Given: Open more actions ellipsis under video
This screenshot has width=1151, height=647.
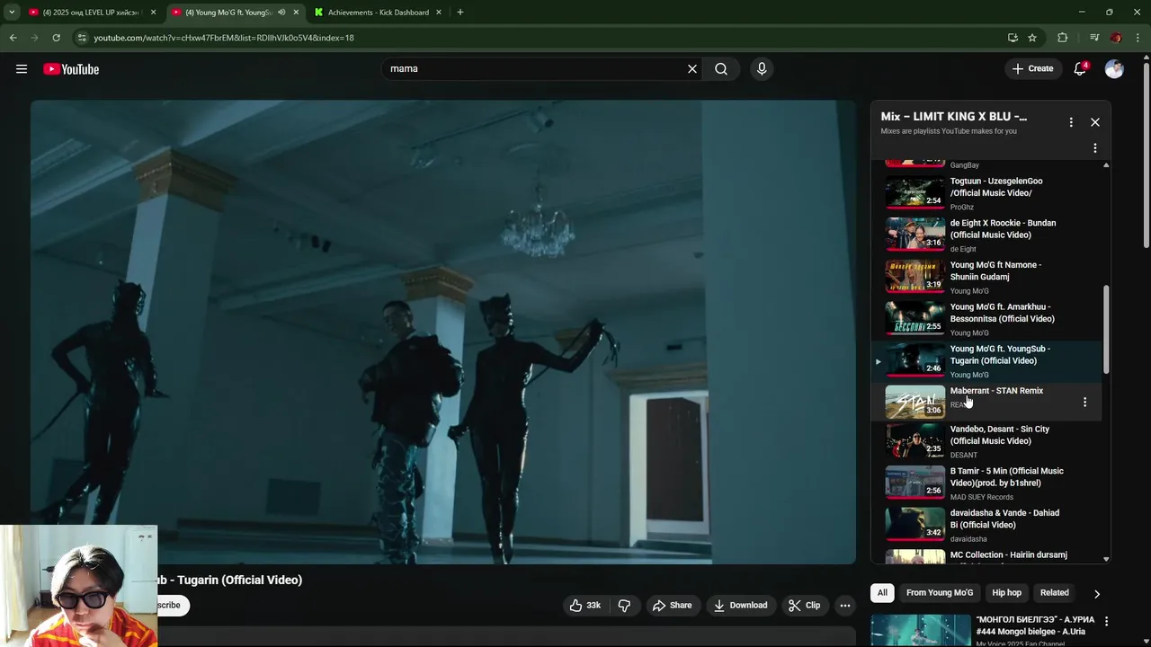Looking at the screenshot, I should 845,606.
